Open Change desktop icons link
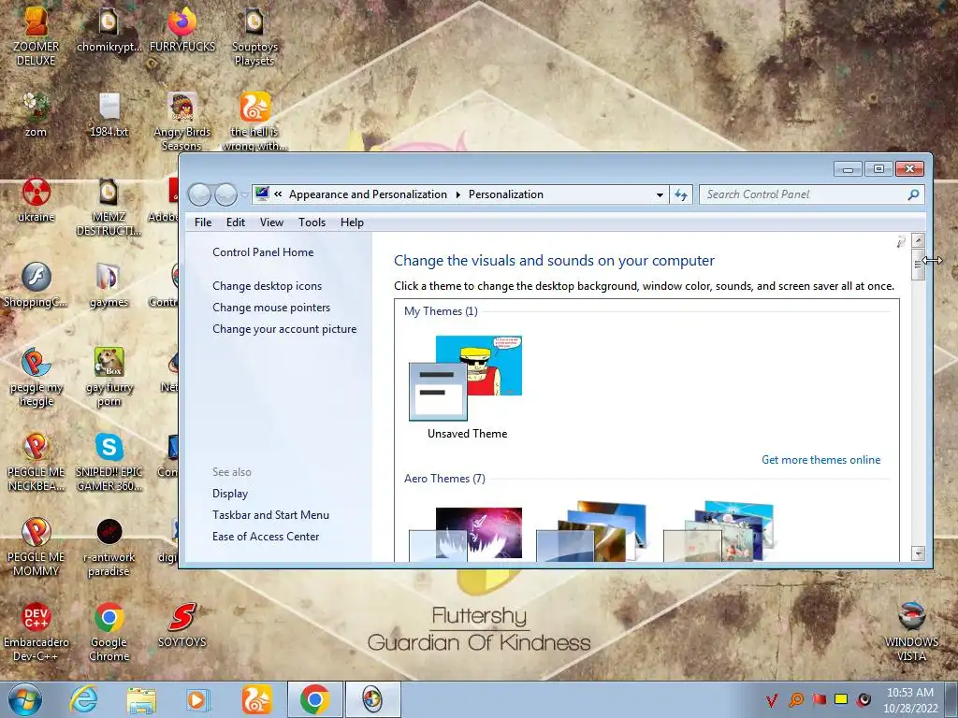 coord(267,286)
